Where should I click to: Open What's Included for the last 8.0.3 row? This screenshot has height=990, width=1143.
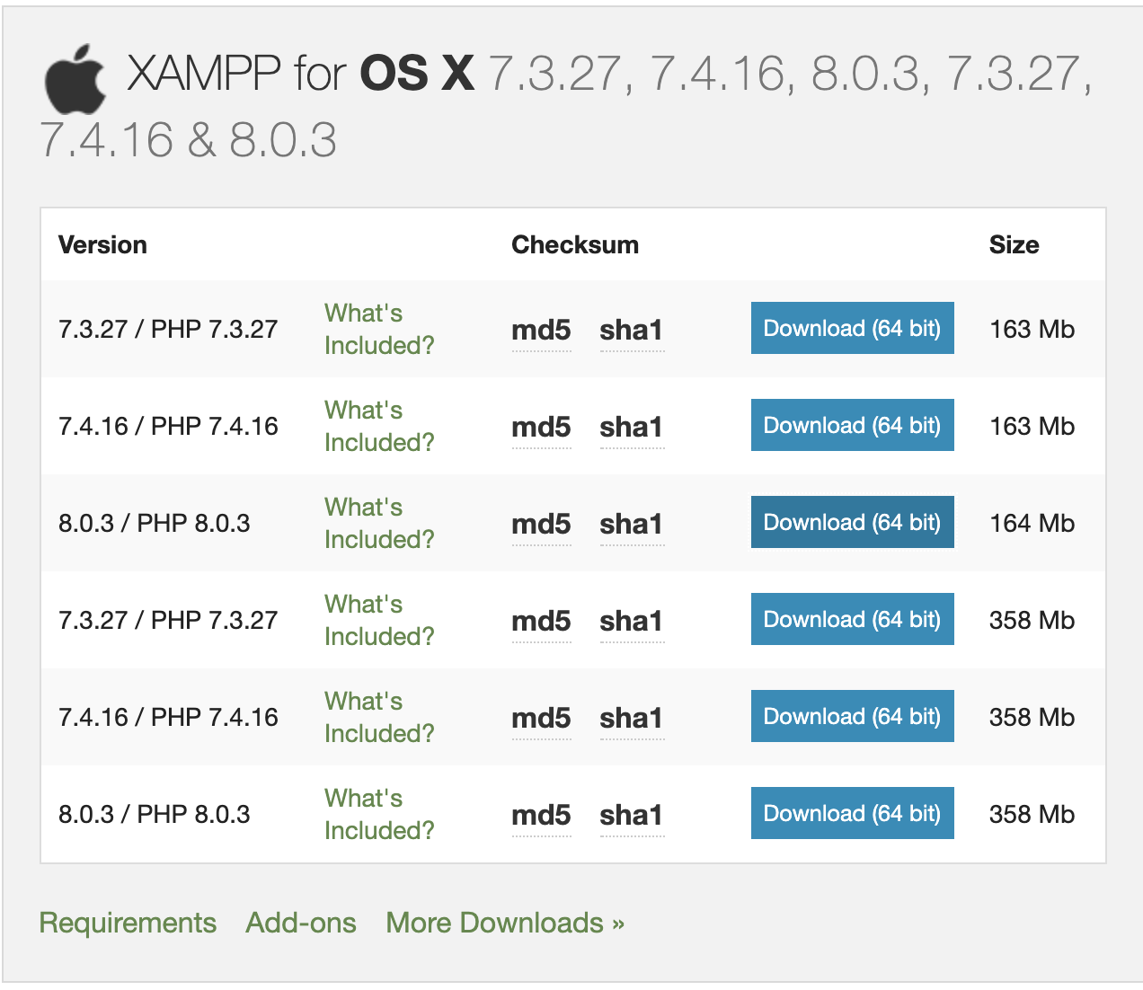click(379, 814)
